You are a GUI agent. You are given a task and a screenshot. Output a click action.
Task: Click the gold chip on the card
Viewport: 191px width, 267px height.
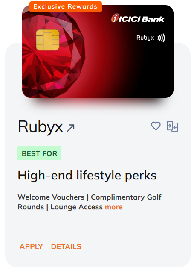point(48,40)
